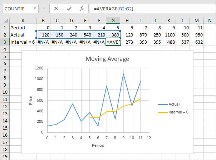Cancel the formula entry with the X icon
The height and width of the screenshot is (160, 216).
(56, 8)
